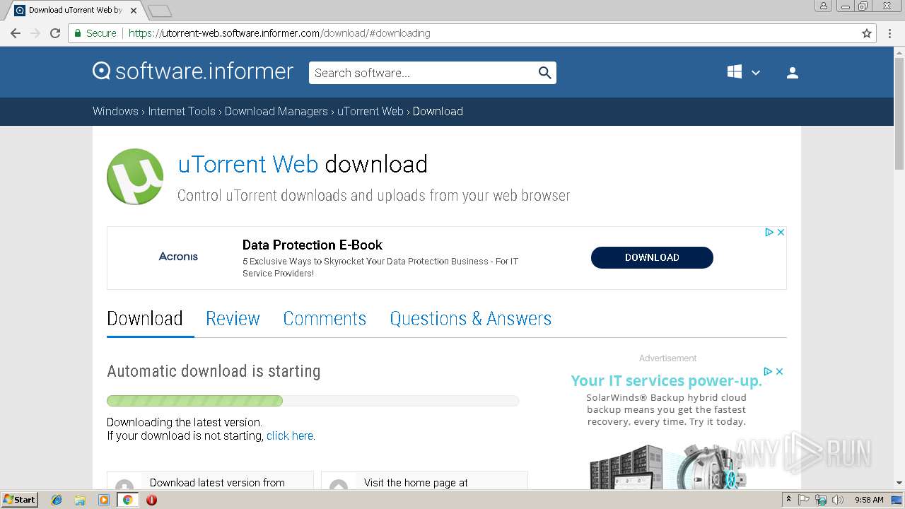The height and width of the screenshot is (509, 905).
Task: Expand the platform selector chevron
Action: click(x=756, y=73)
